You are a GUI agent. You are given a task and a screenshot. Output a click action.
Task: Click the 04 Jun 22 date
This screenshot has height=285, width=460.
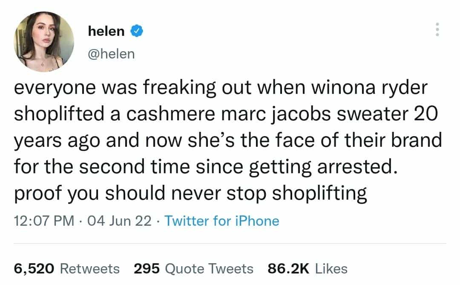point(120,221)
